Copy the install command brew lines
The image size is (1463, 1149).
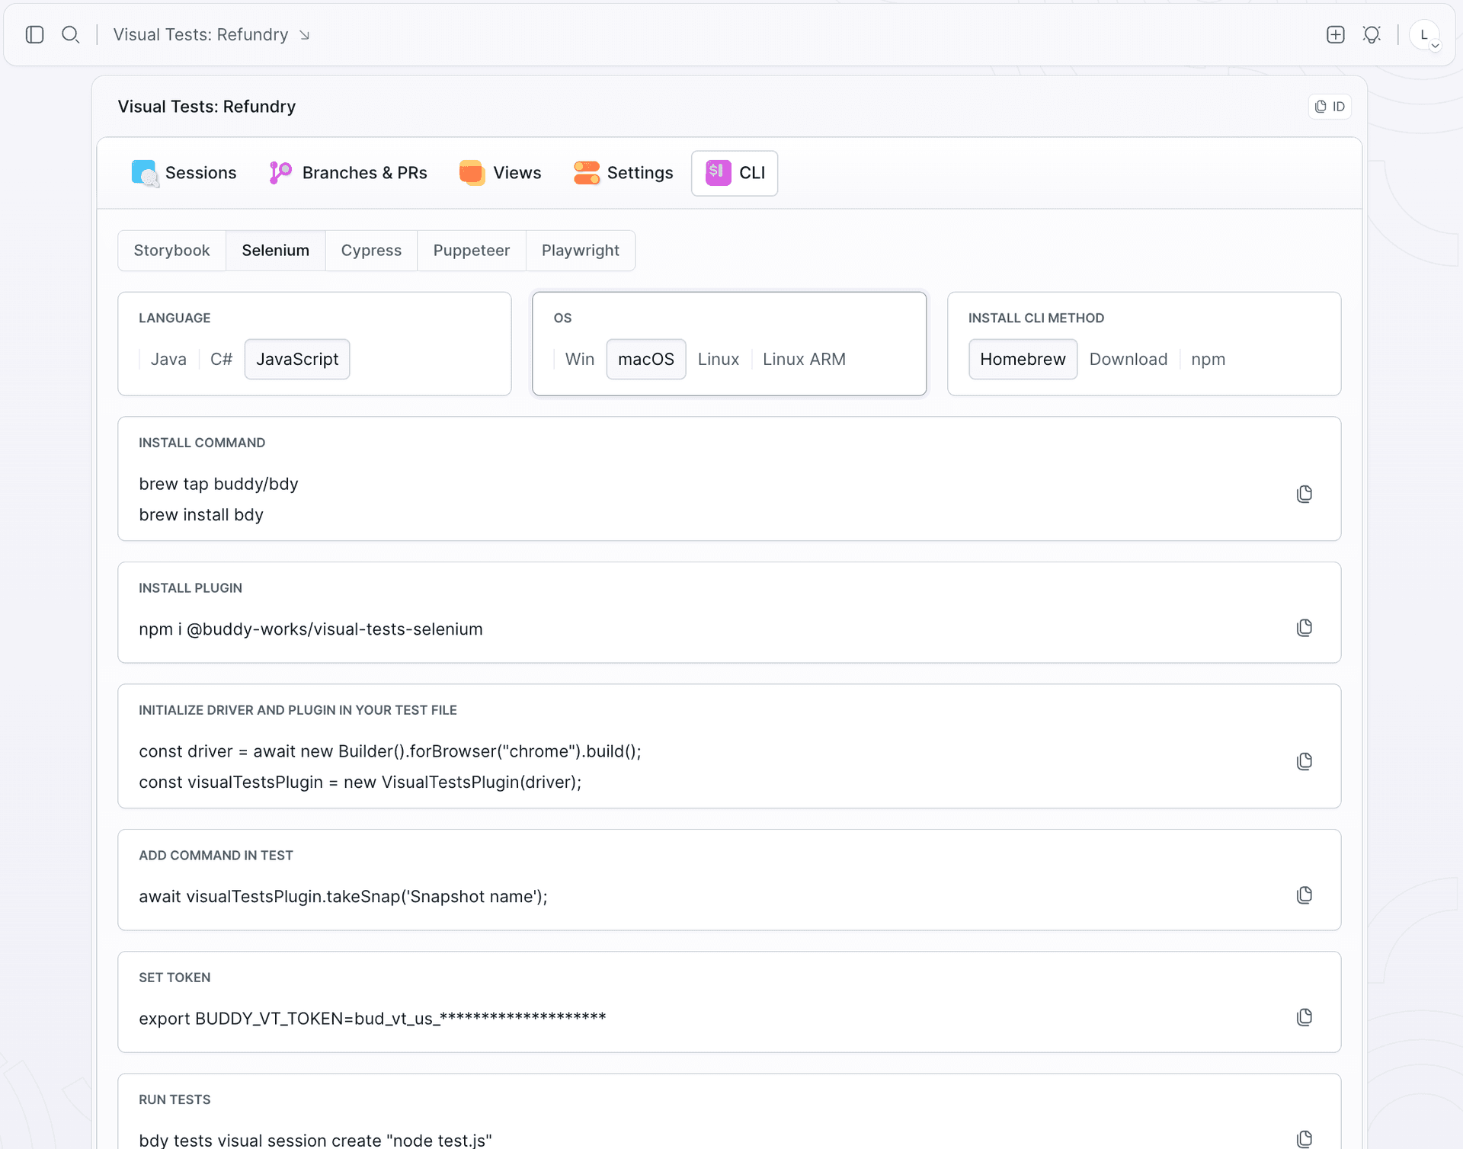1304,494
